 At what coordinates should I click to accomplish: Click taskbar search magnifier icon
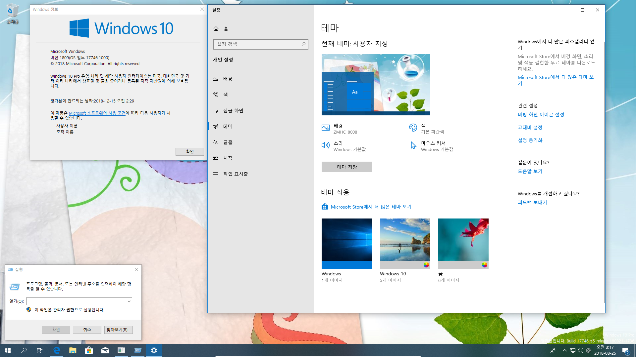click(24, 350)
